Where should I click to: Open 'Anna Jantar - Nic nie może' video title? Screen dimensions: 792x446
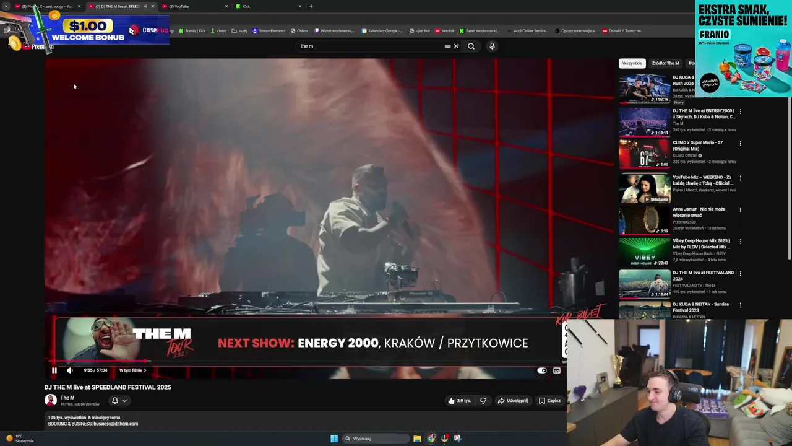(x=699, y=212)
